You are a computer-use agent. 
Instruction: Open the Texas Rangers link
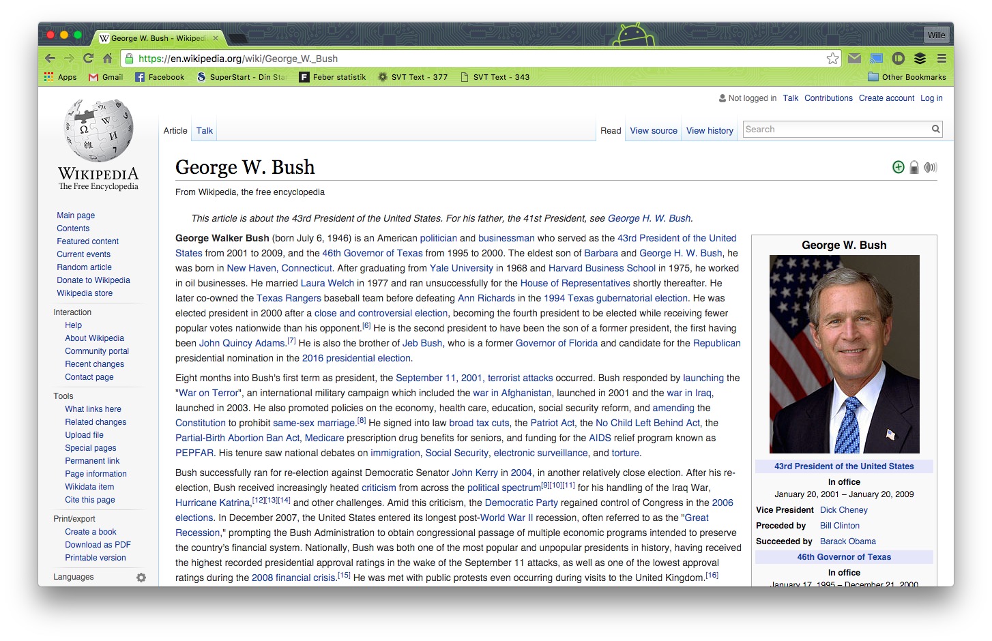click(x=289, y=298)
